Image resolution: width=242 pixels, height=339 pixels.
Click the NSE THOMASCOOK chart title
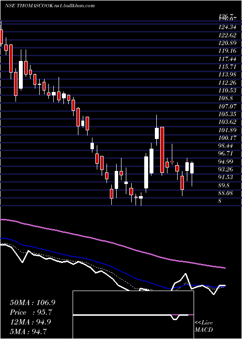50,6
